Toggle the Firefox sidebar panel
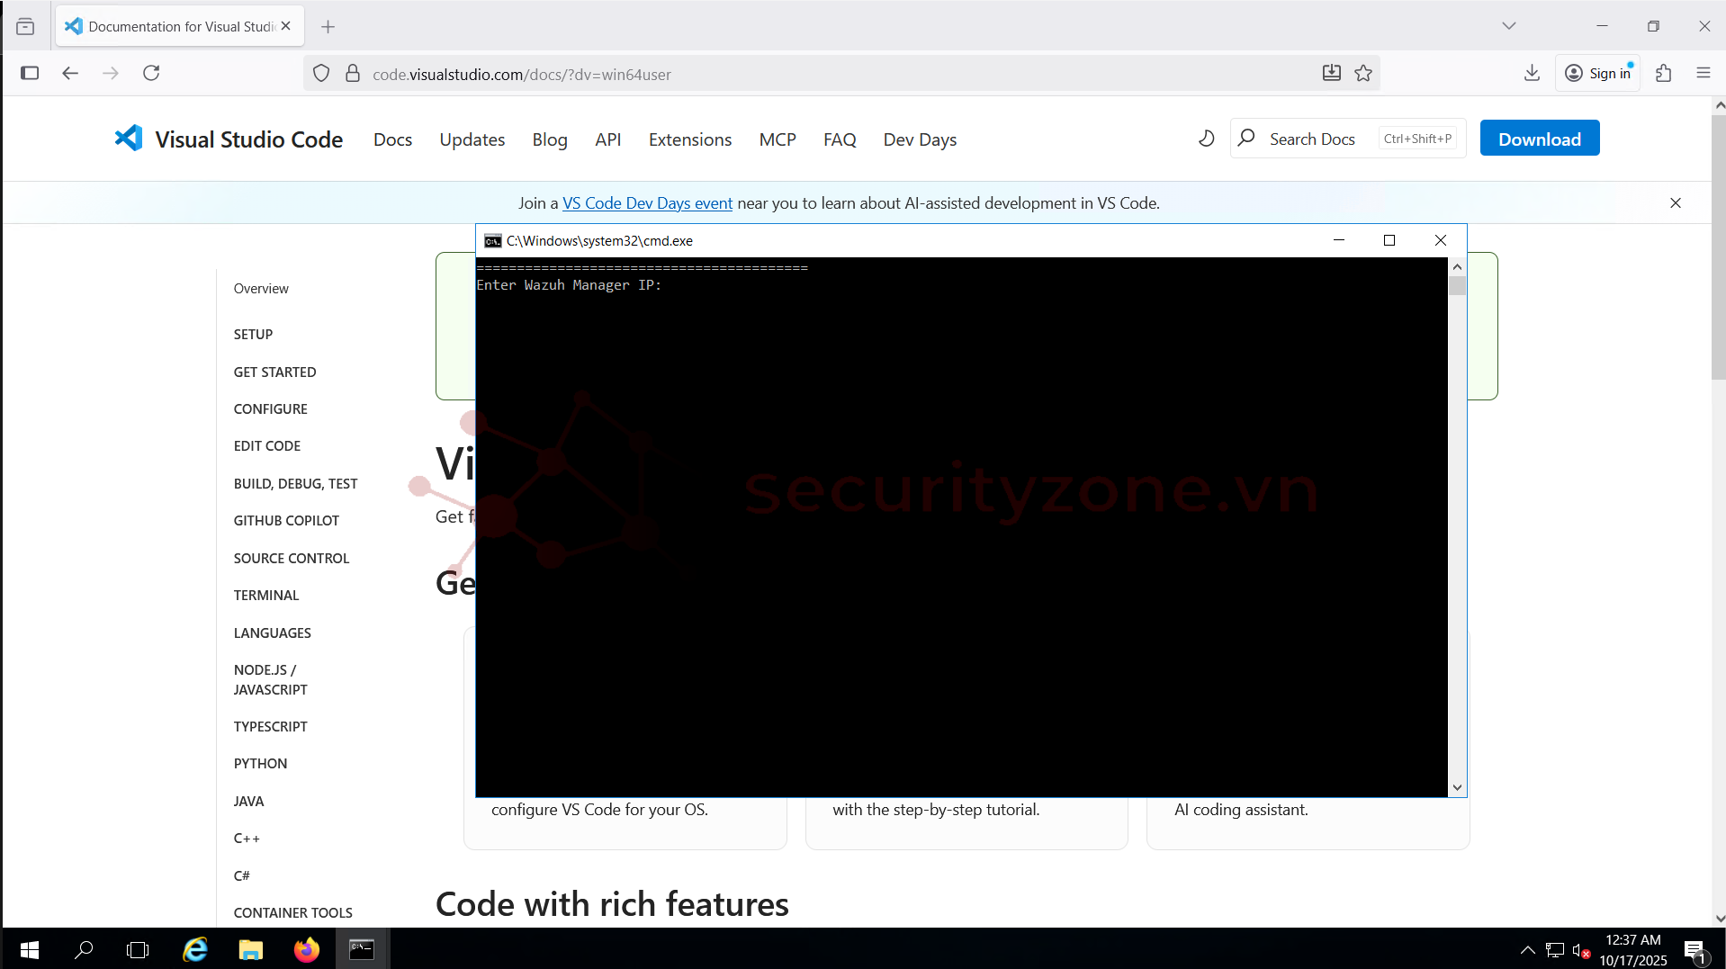 coord(30,74)
